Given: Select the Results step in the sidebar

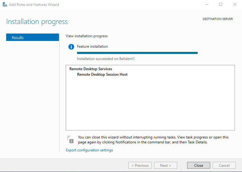Looking at the screenshot, I should point(32,38).
